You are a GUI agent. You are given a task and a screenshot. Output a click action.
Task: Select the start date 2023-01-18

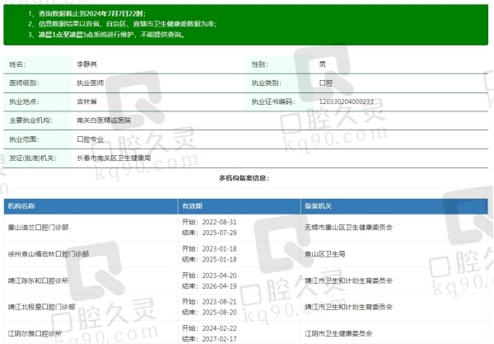click(219, 248)
